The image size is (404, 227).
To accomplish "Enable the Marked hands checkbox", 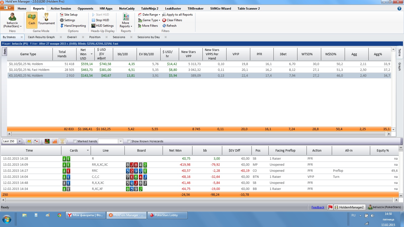I will tap(75, 141).
